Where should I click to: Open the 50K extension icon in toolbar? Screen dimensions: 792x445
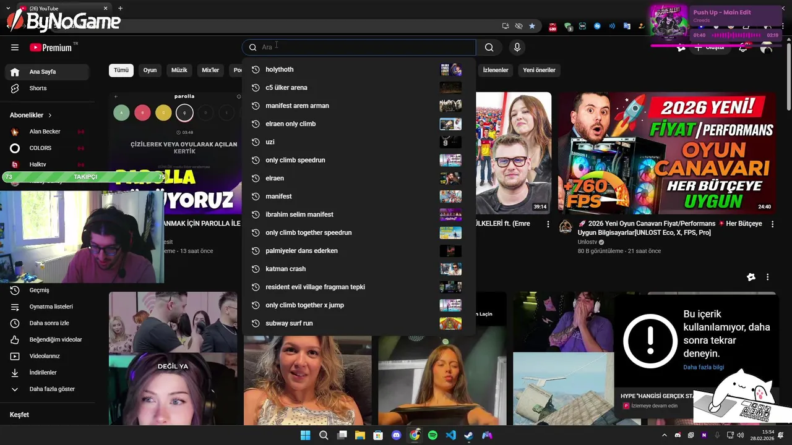click(582, 26)
